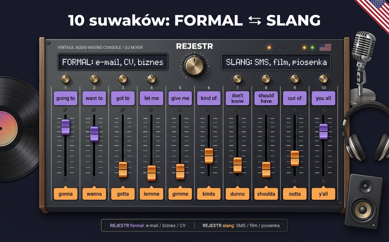This screenshot has width=389, height=242.
Task: Click the "VINTAGE AUDIO MIXING CONSOLE / DJ MIXER" label
Action: click(x=100, y=47)
